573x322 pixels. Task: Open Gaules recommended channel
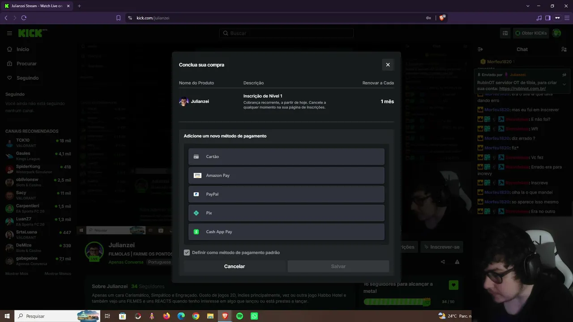click(38, 156)
